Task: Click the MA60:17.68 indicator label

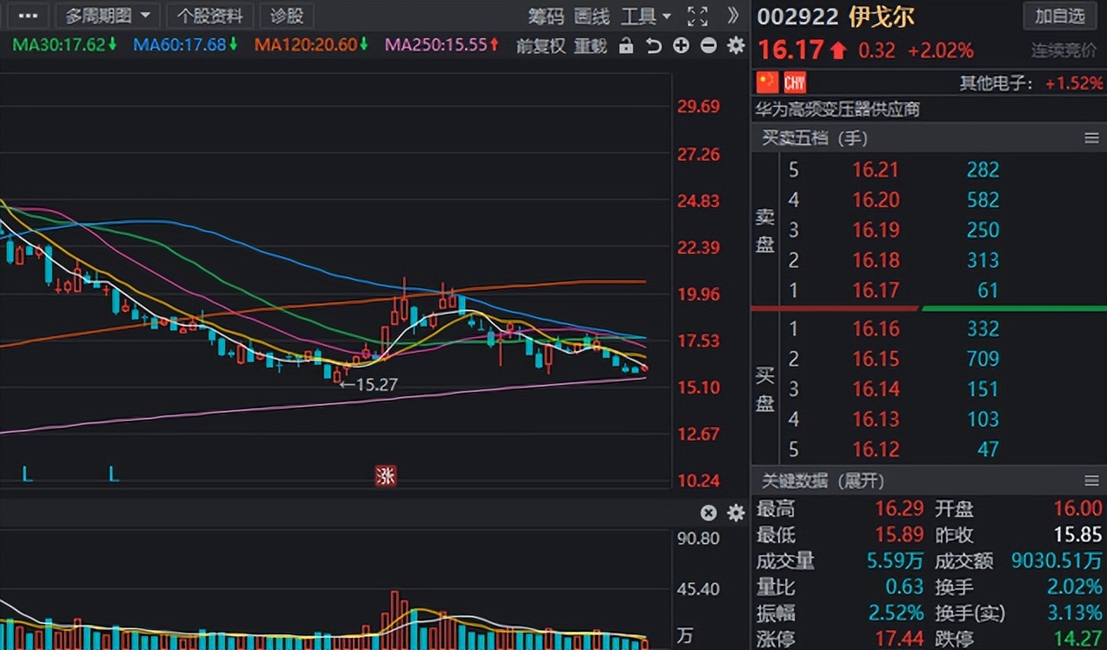Action: pyautogui.click(x=186, y=44)
